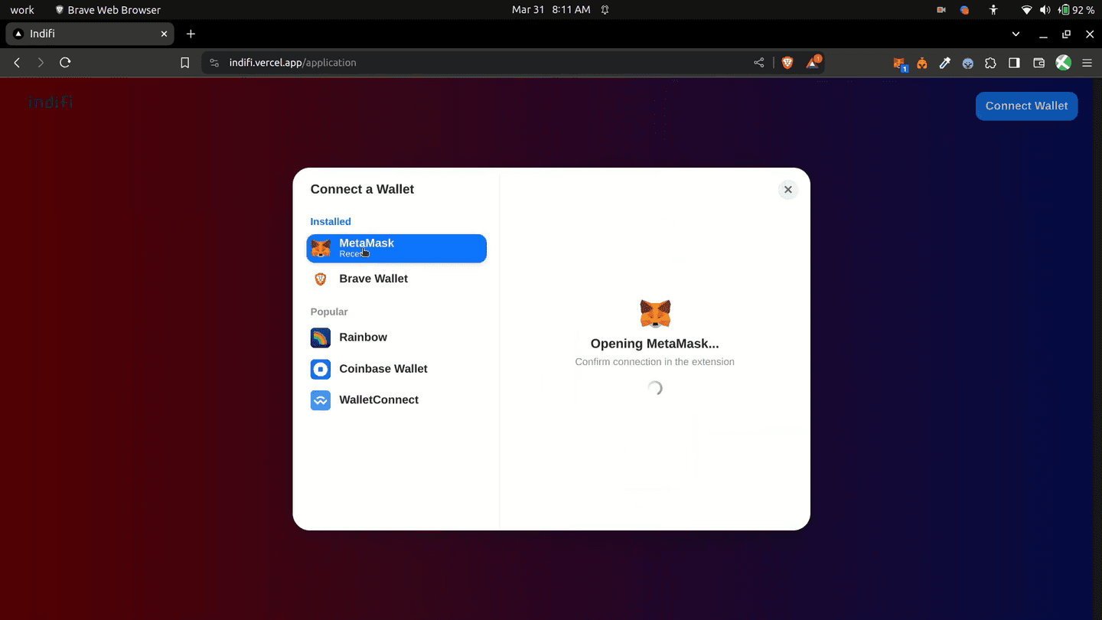Toggle the browser sidebar panel

pos(1014,64)
